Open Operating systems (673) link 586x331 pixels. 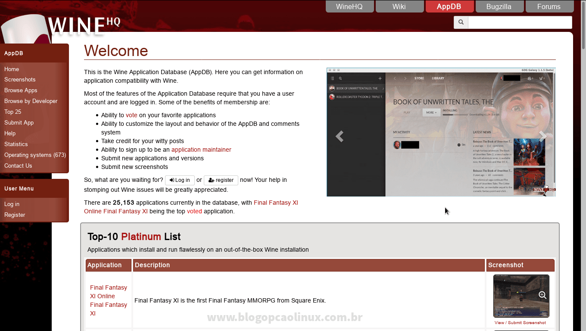point(35,155)
